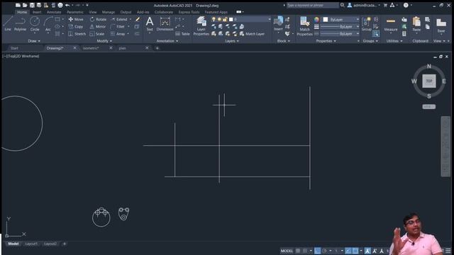This screenshot has height=255, width=454.
Task: Activate the Array command
Action: click(x=118, y=34)
